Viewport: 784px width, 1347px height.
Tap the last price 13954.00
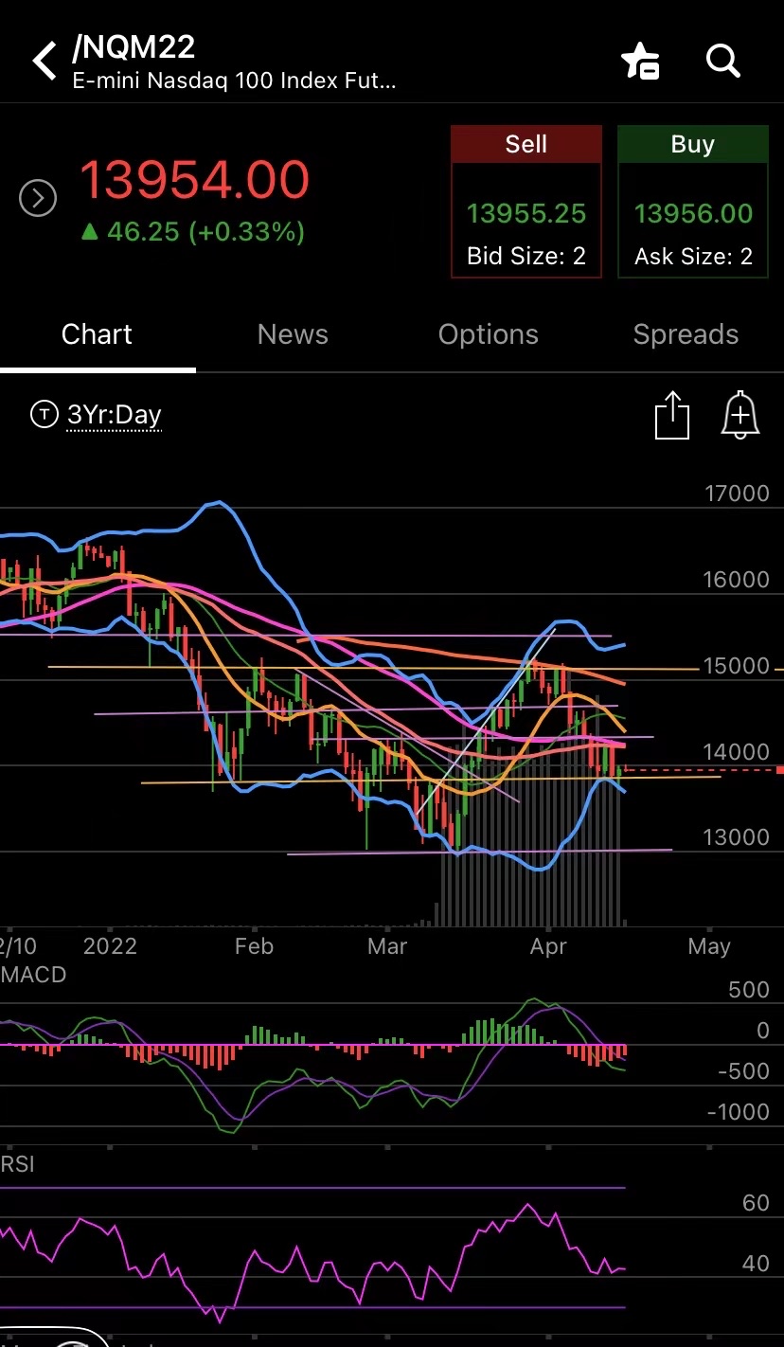click(194, 180)
